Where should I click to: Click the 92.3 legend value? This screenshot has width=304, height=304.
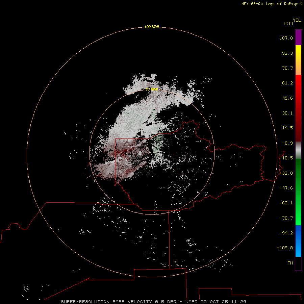click(x=287, y=53)
